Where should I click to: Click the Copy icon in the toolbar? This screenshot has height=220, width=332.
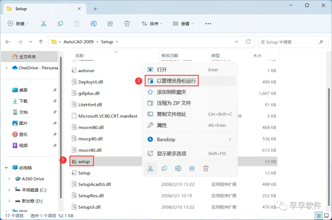(60, 24)
